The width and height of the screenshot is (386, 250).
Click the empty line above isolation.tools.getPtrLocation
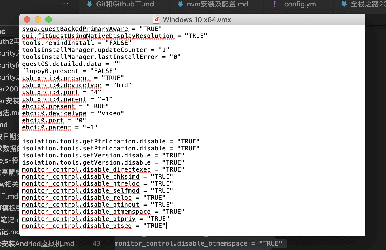point(108,134)
